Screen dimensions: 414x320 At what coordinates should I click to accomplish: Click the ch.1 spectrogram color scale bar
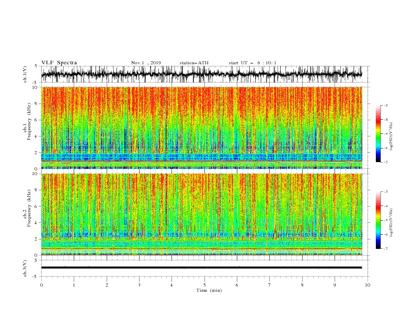pyautogui.click(x=378, y=134)
